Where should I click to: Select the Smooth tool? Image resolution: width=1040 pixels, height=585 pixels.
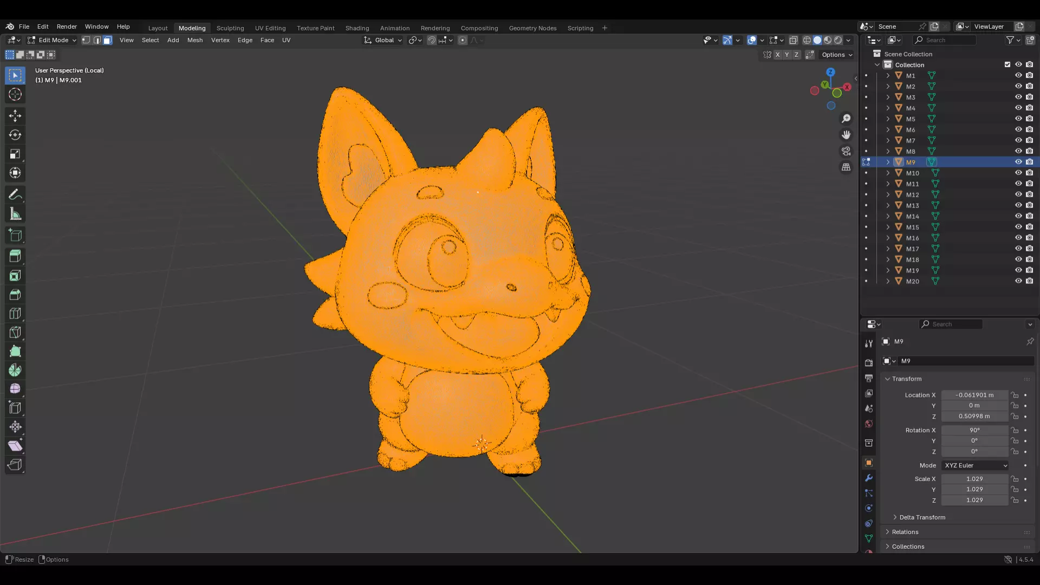15,389
